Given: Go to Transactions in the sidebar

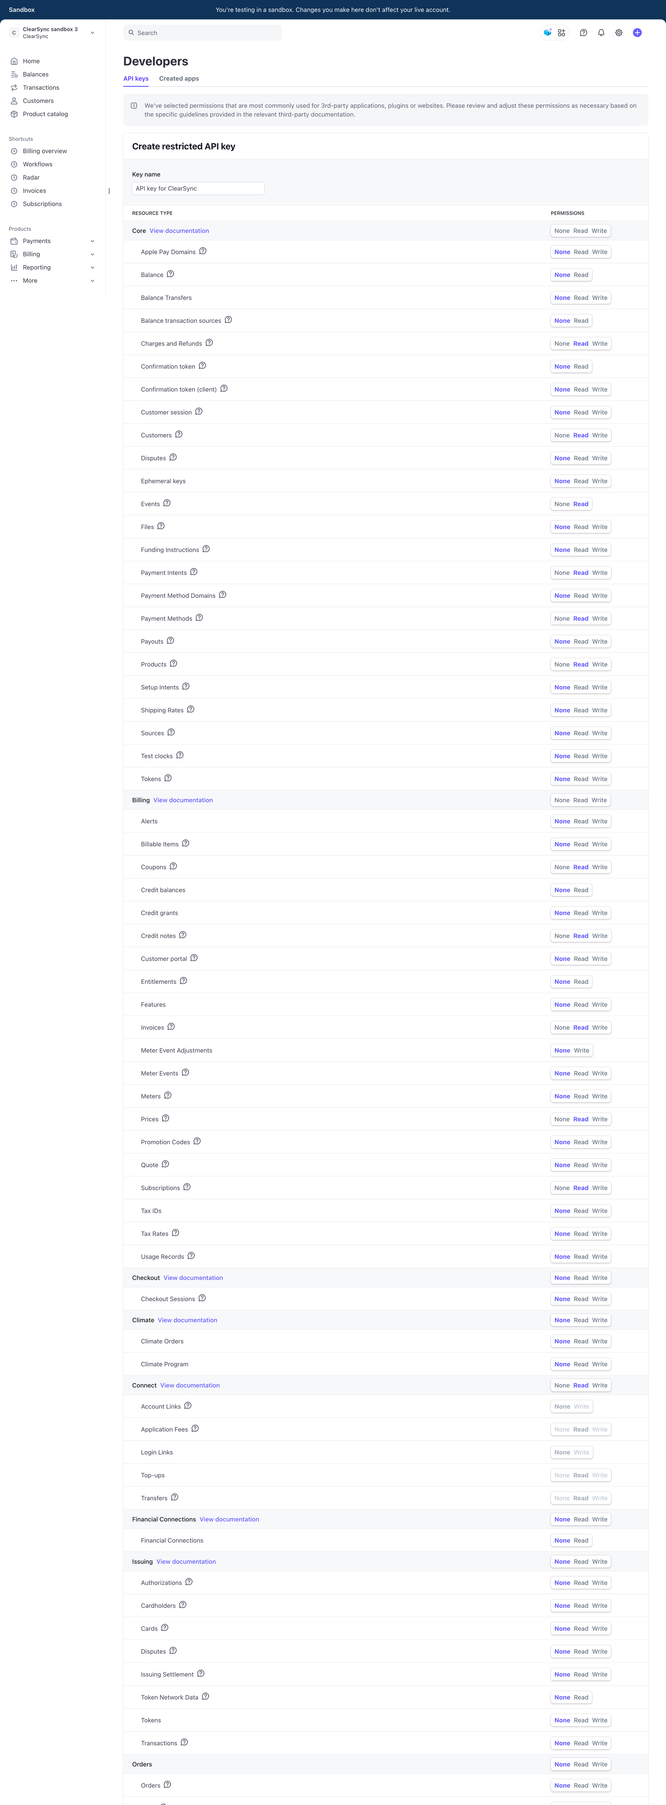Looking at the screenshot, I should click(x=41, y=88).
